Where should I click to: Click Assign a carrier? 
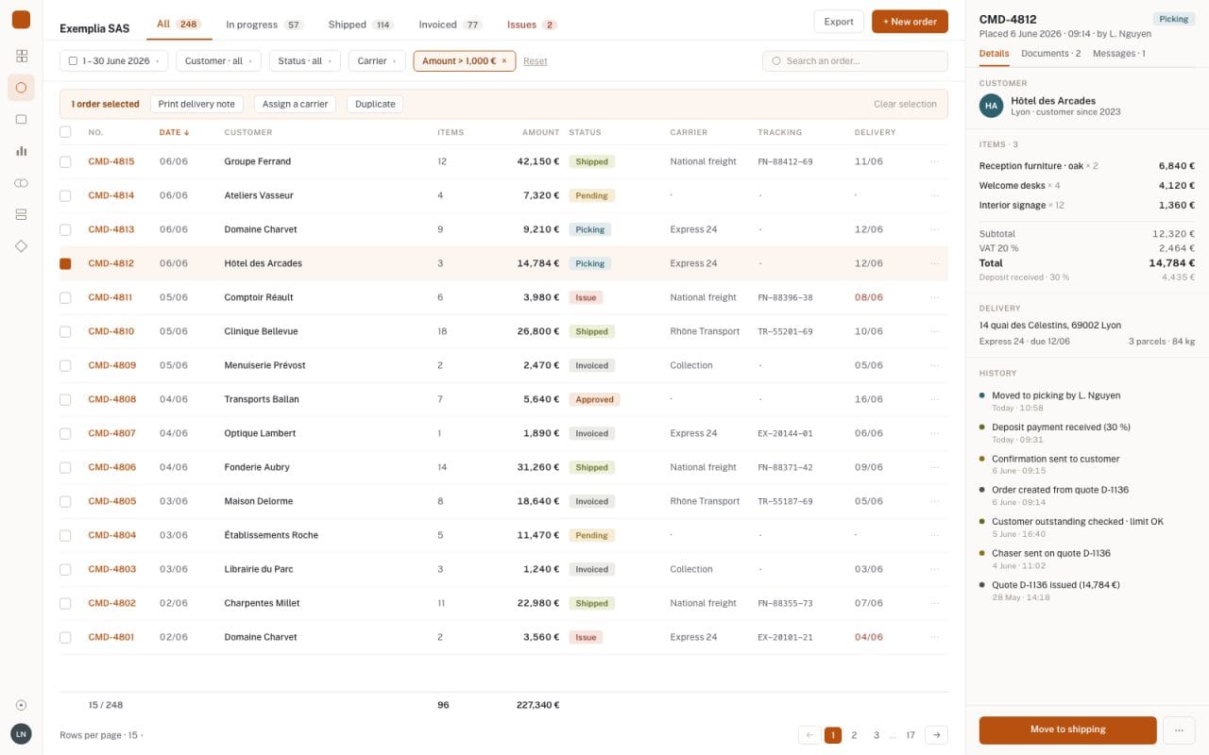(x=295, y=104)
